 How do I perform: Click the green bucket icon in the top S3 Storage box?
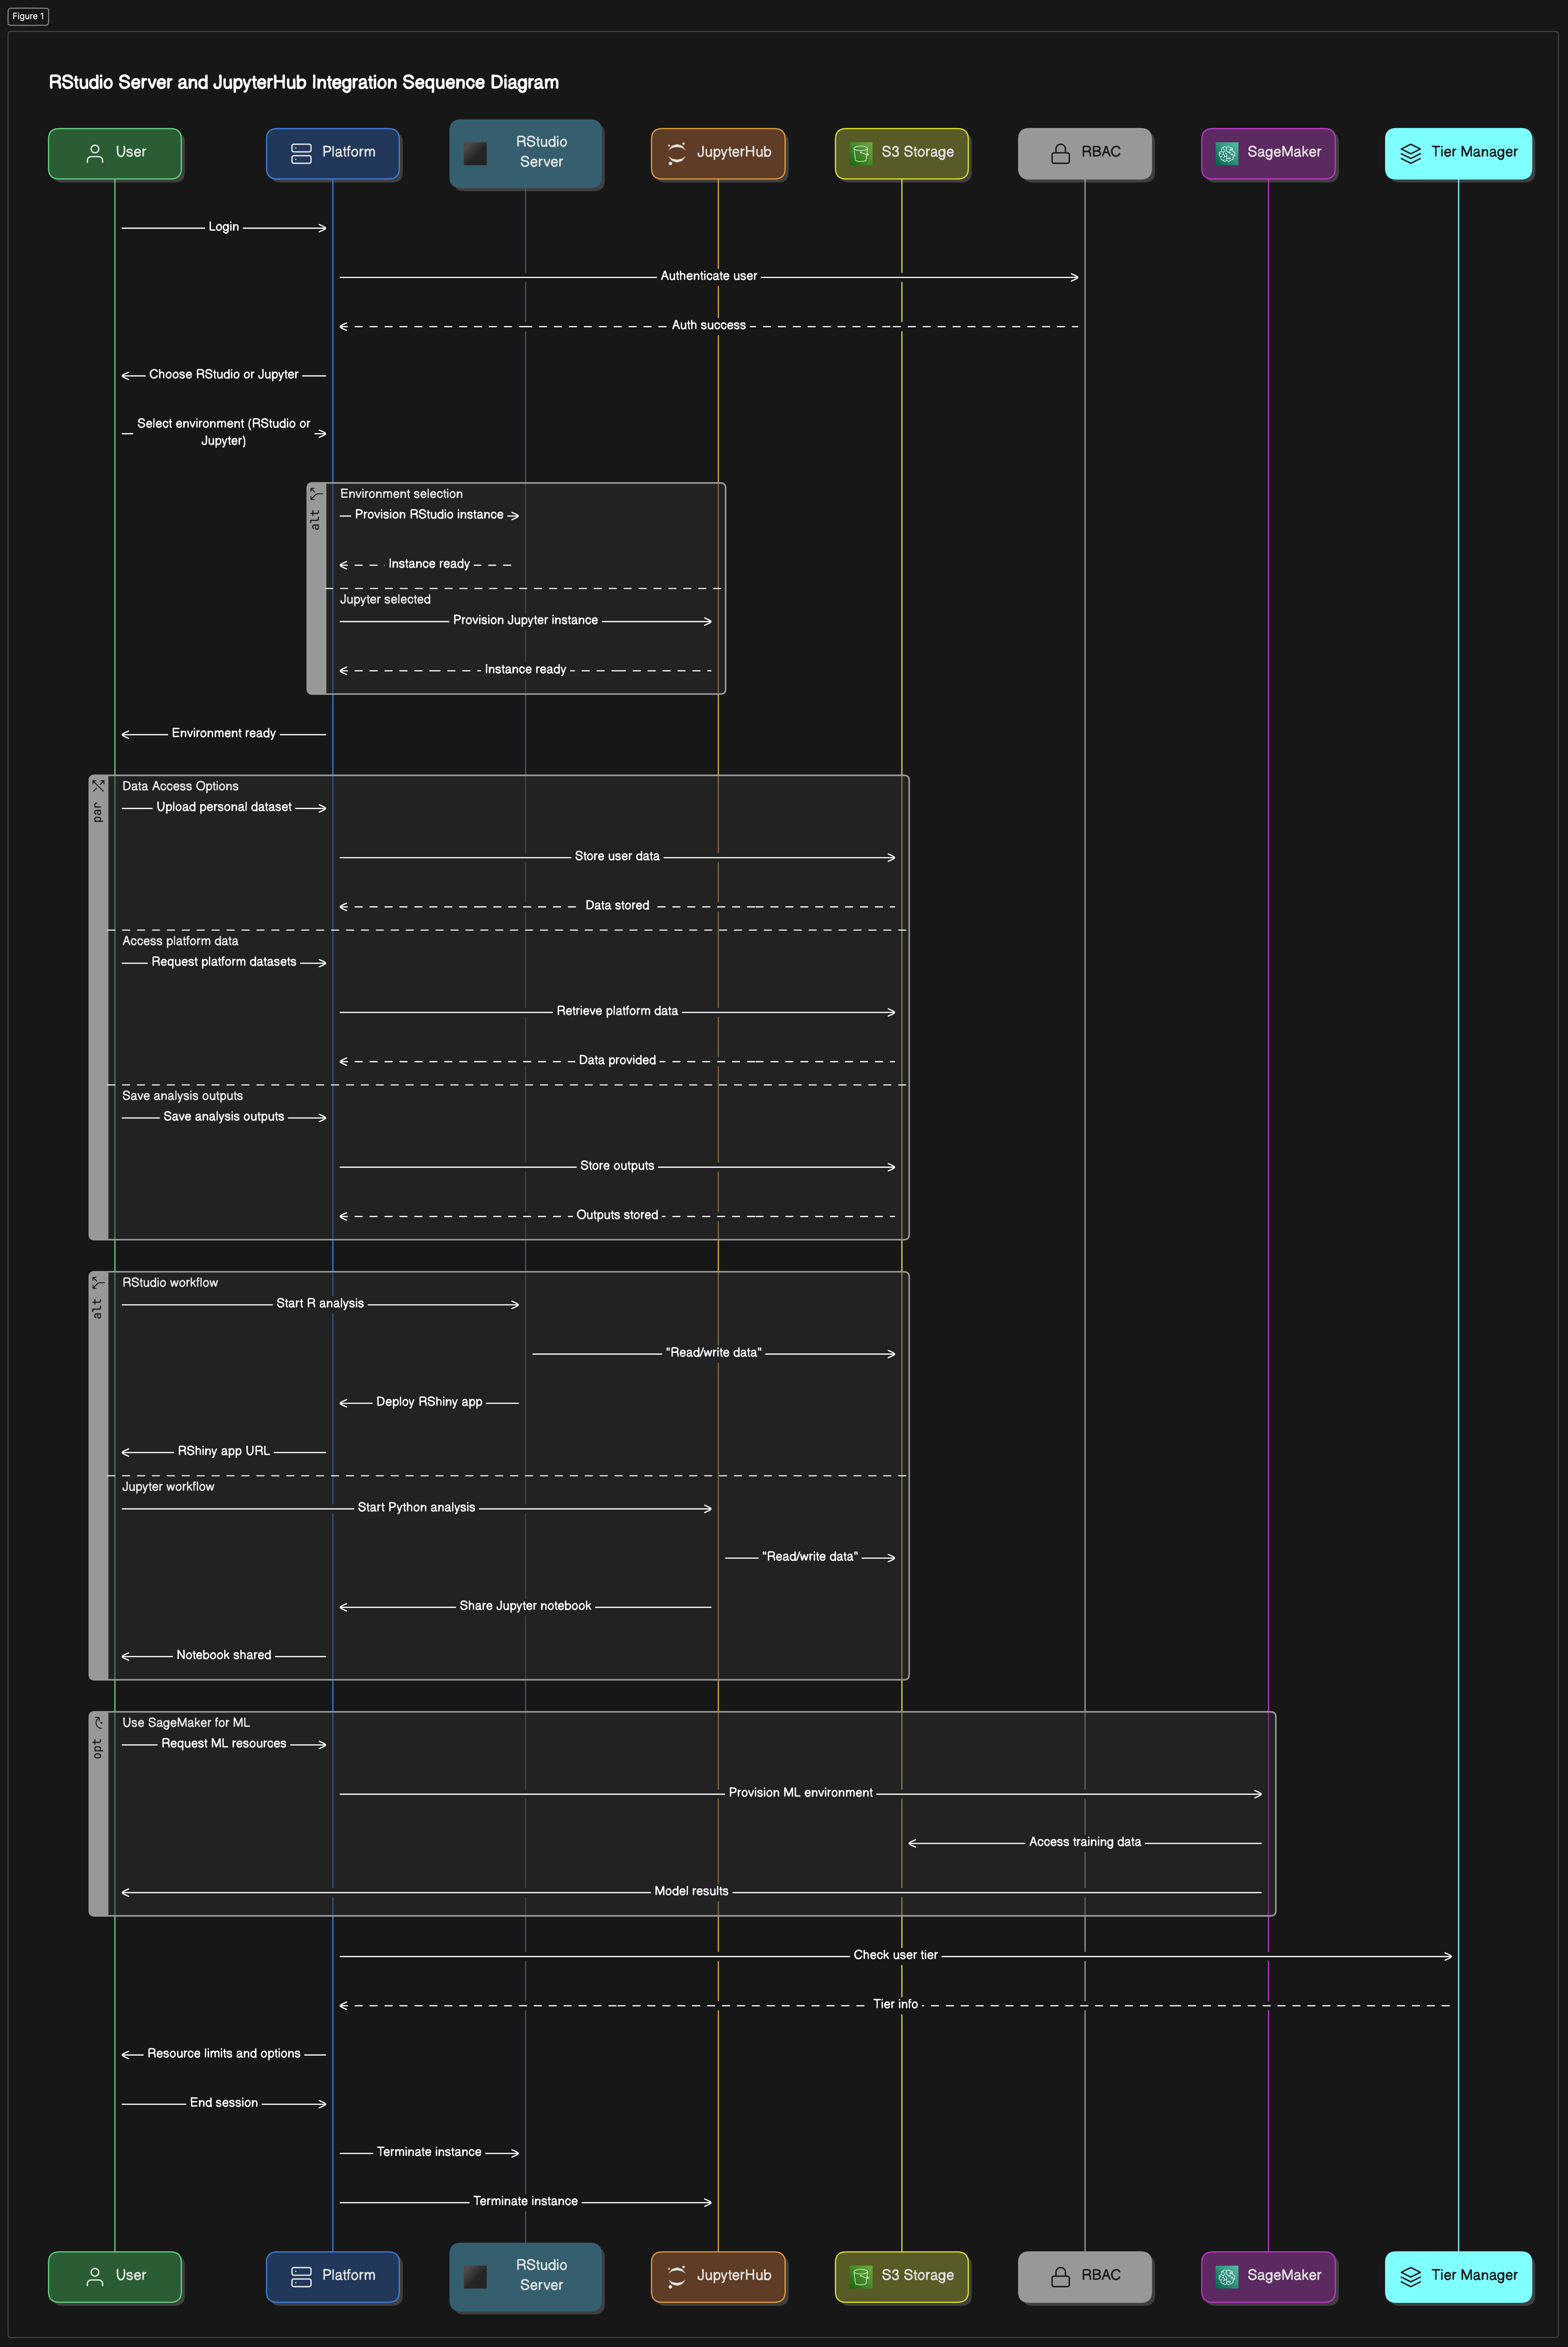861,153
